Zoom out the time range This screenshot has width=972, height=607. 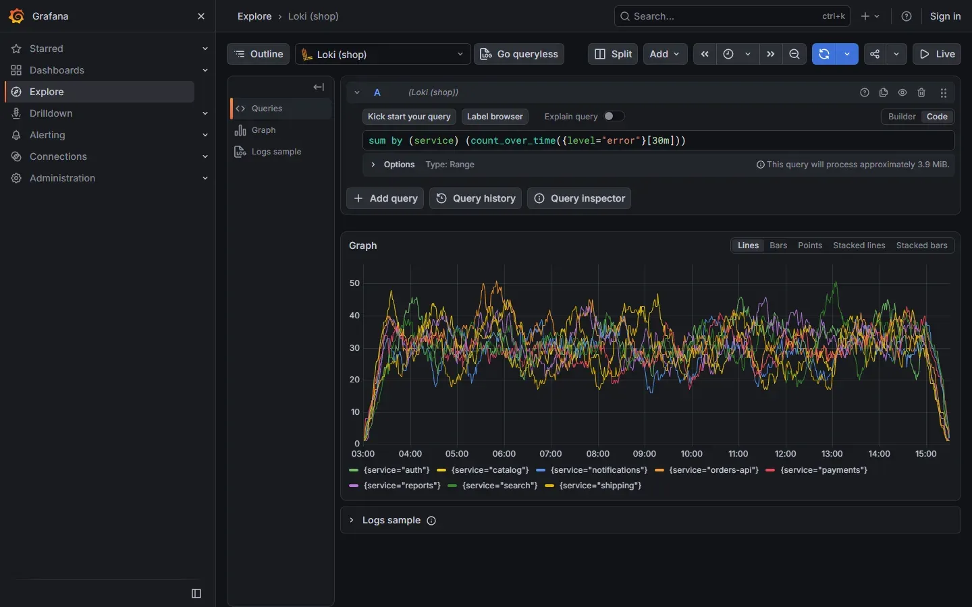794,54
